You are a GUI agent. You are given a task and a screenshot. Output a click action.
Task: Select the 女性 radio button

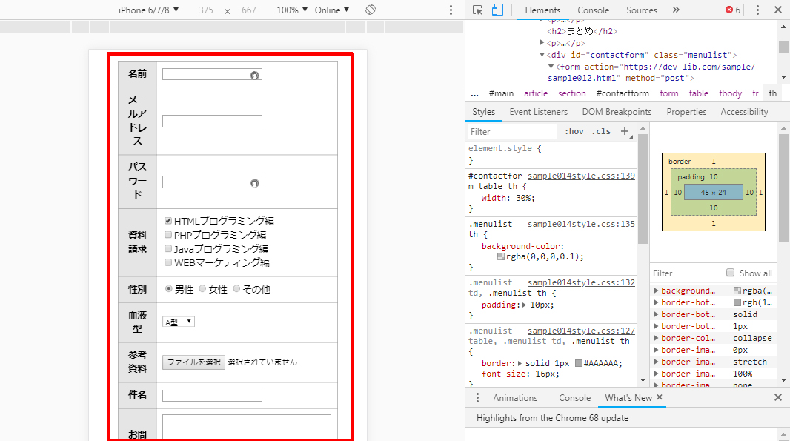coord(202,289)
